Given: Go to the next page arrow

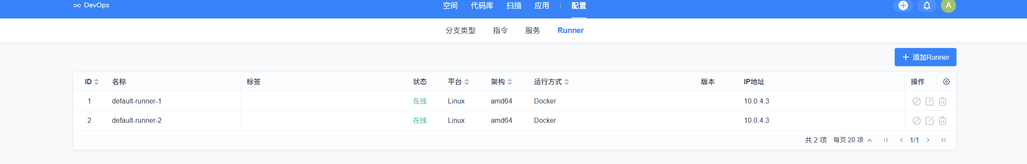Looking at the screenshot, I should tap(928, 140).
